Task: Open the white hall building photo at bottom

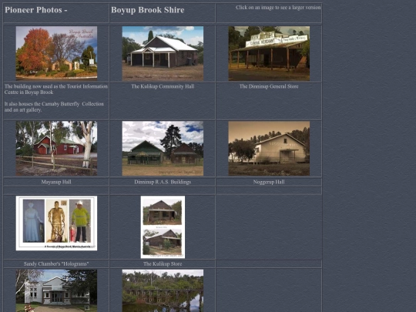Action: point(56,290)
